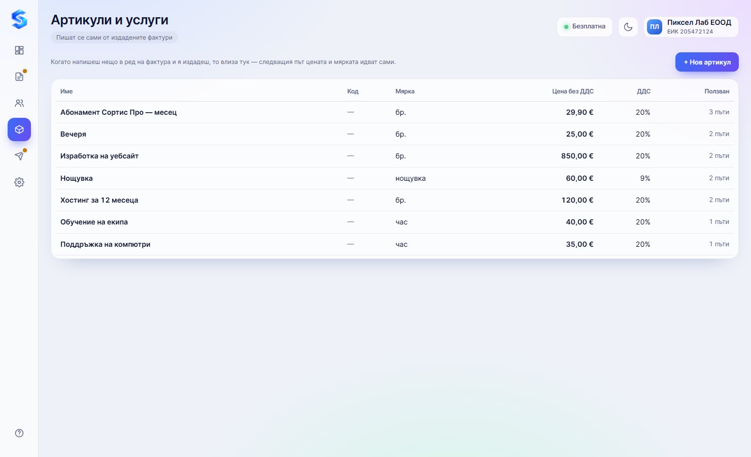Open the help question mark icon
The height and width of the screenshot is (457, 751).
[x=19, y=433]
